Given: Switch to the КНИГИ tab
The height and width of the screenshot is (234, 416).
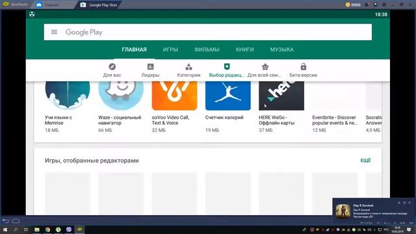Looking at the screenshot, I should tap(244, 49).
